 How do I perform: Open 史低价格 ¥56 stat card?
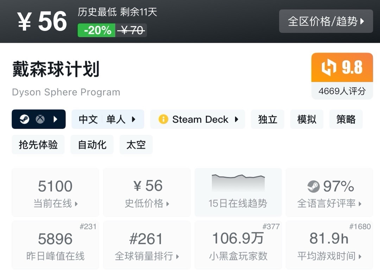[147, 192]
